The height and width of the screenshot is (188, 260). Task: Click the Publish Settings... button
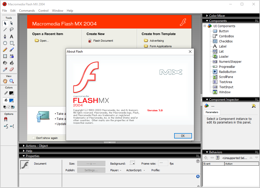point(91,170)
